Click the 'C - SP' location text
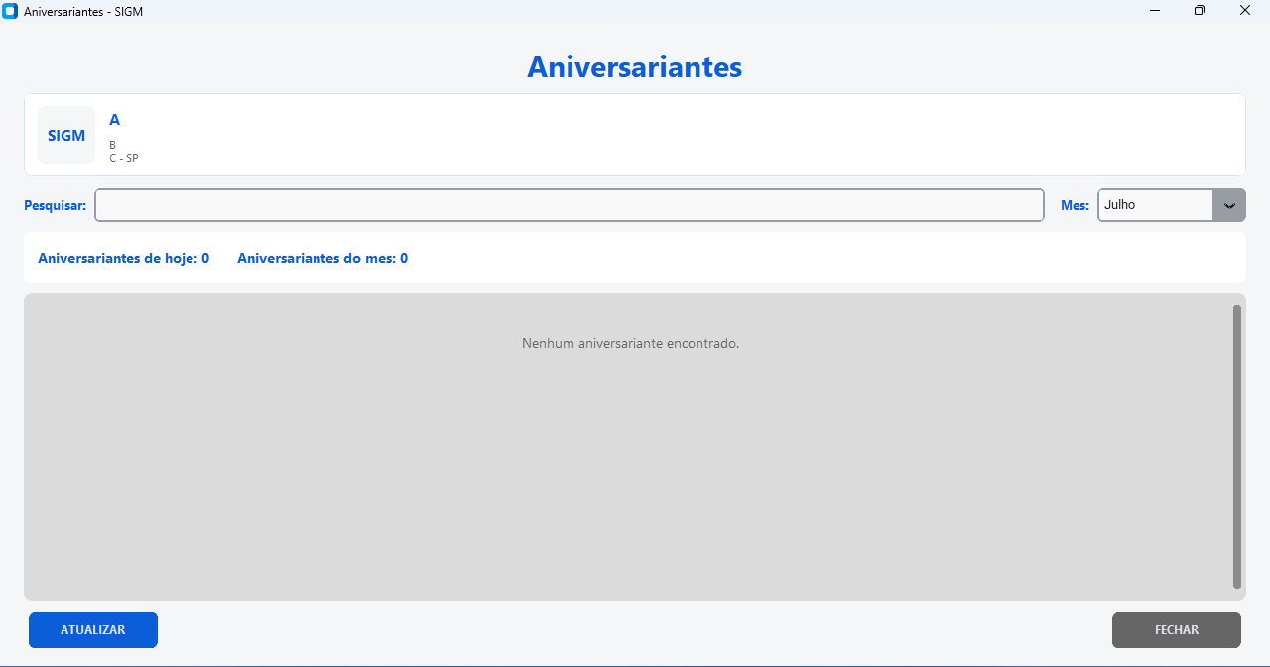The height and width of the screenshot is (667, 1270). (124, 158)
